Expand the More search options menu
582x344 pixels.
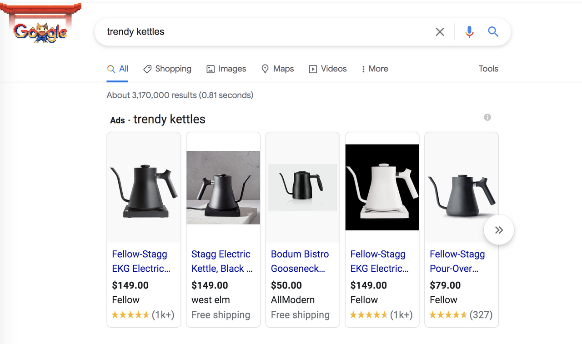click(x=374, y=69)
